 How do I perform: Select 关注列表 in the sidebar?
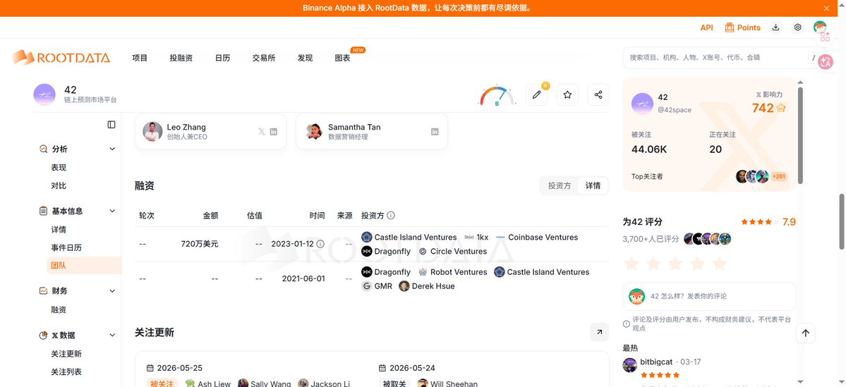pos(66,371)
